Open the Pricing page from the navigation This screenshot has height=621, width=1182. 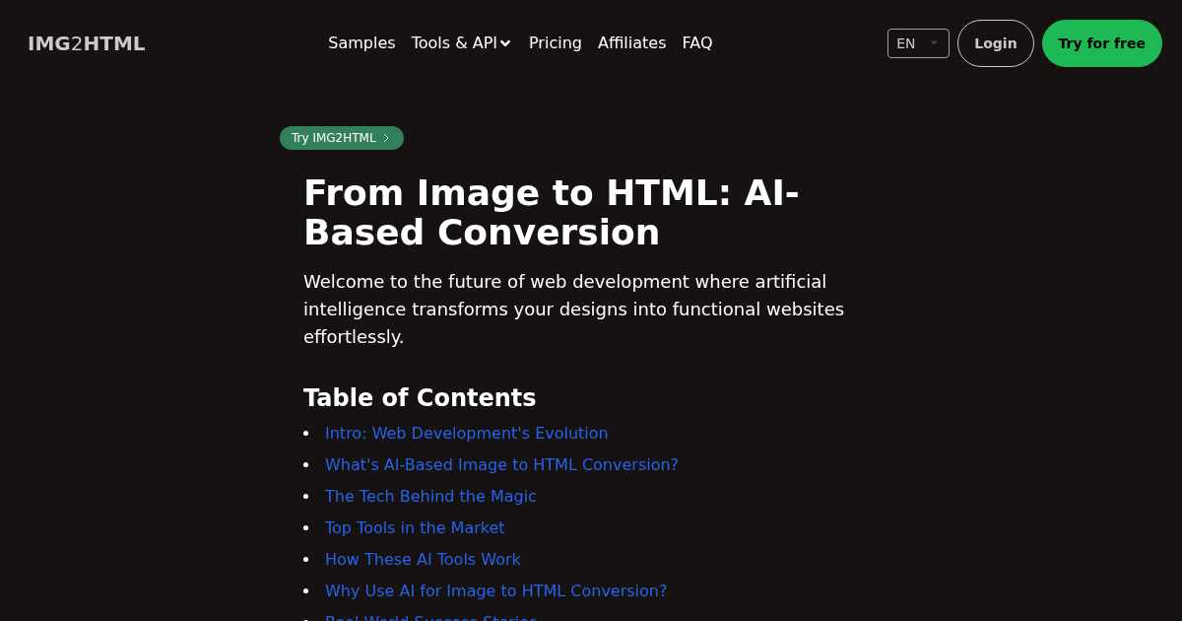click(555, 43)
